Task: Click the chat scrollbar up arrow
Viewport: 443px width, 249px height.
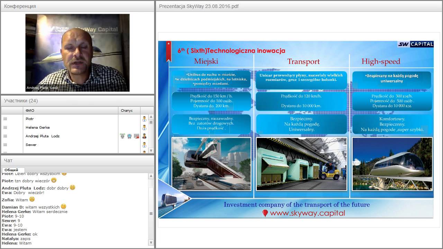Action: pyautogui.click(x=151, y=176)
